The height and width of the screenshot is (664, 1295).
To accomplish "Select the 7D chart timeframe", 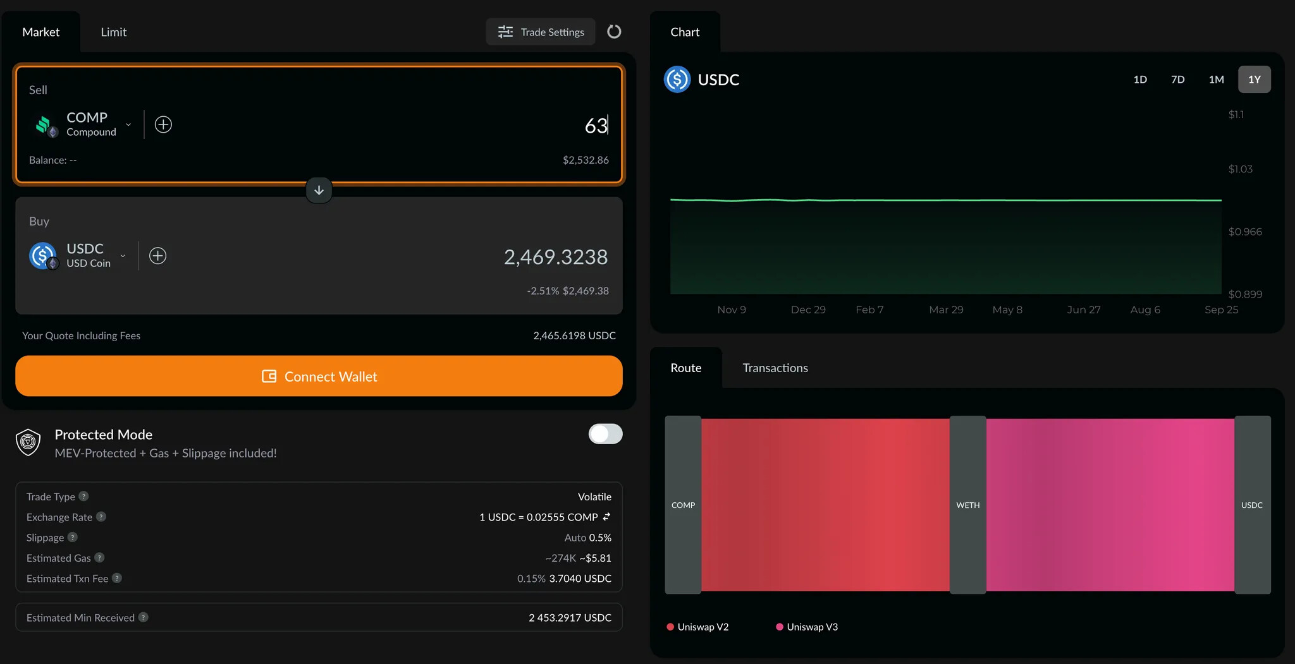I will (x=1177, y=80).
